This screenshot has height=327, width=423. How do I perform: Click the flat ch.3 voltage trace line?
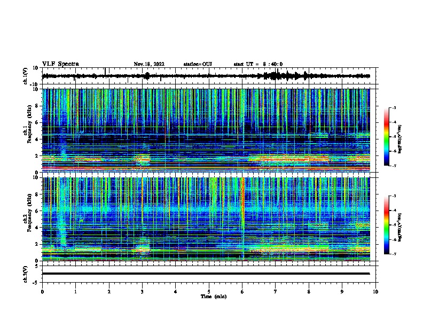tap(206, 274)
